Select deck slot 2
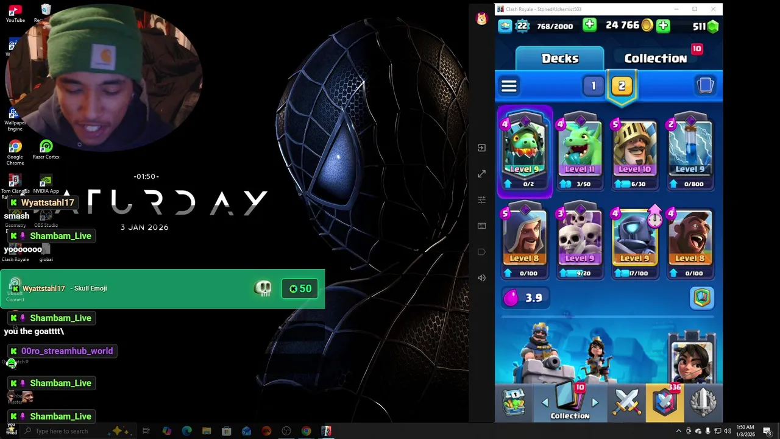 click(x=622, y=86)
